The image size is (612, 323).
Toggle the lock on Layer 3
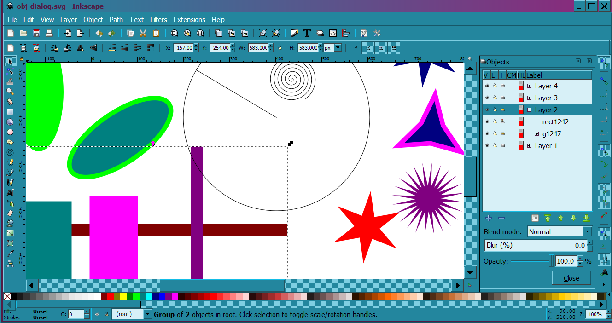[x=495, y=98]
